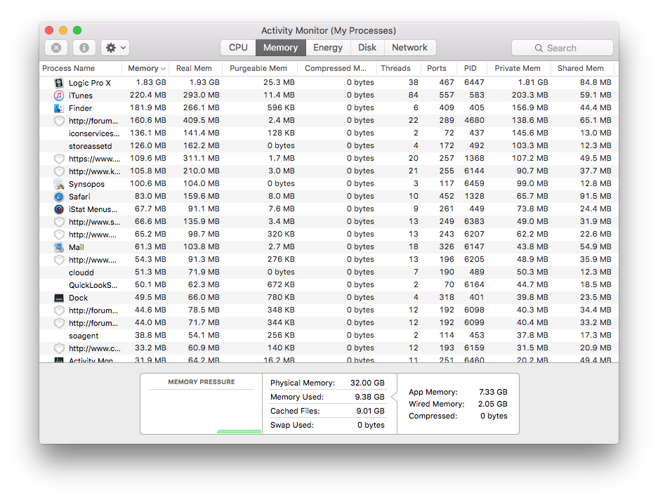Click Finder PID value 405

[477, 107]
